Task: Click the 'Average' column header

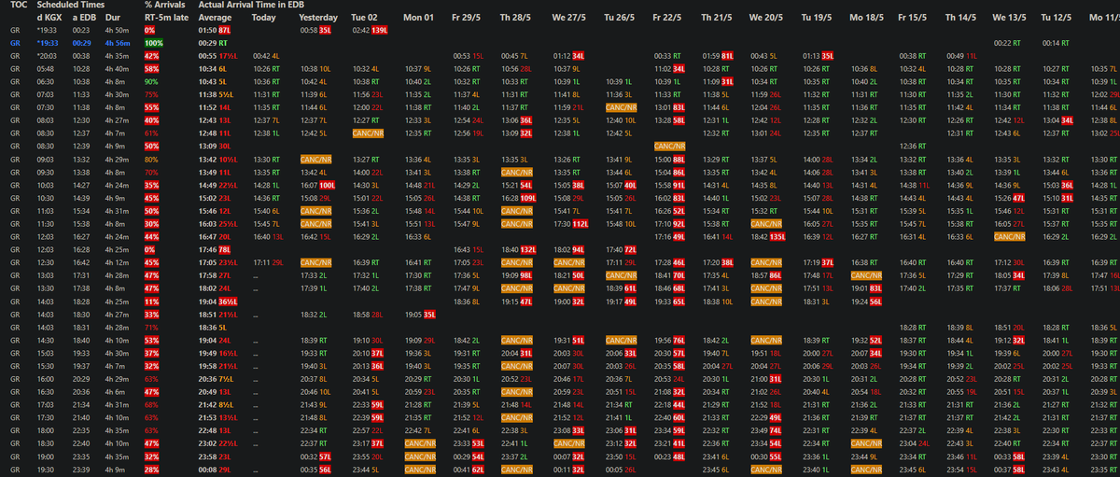Action: point(216,18)
